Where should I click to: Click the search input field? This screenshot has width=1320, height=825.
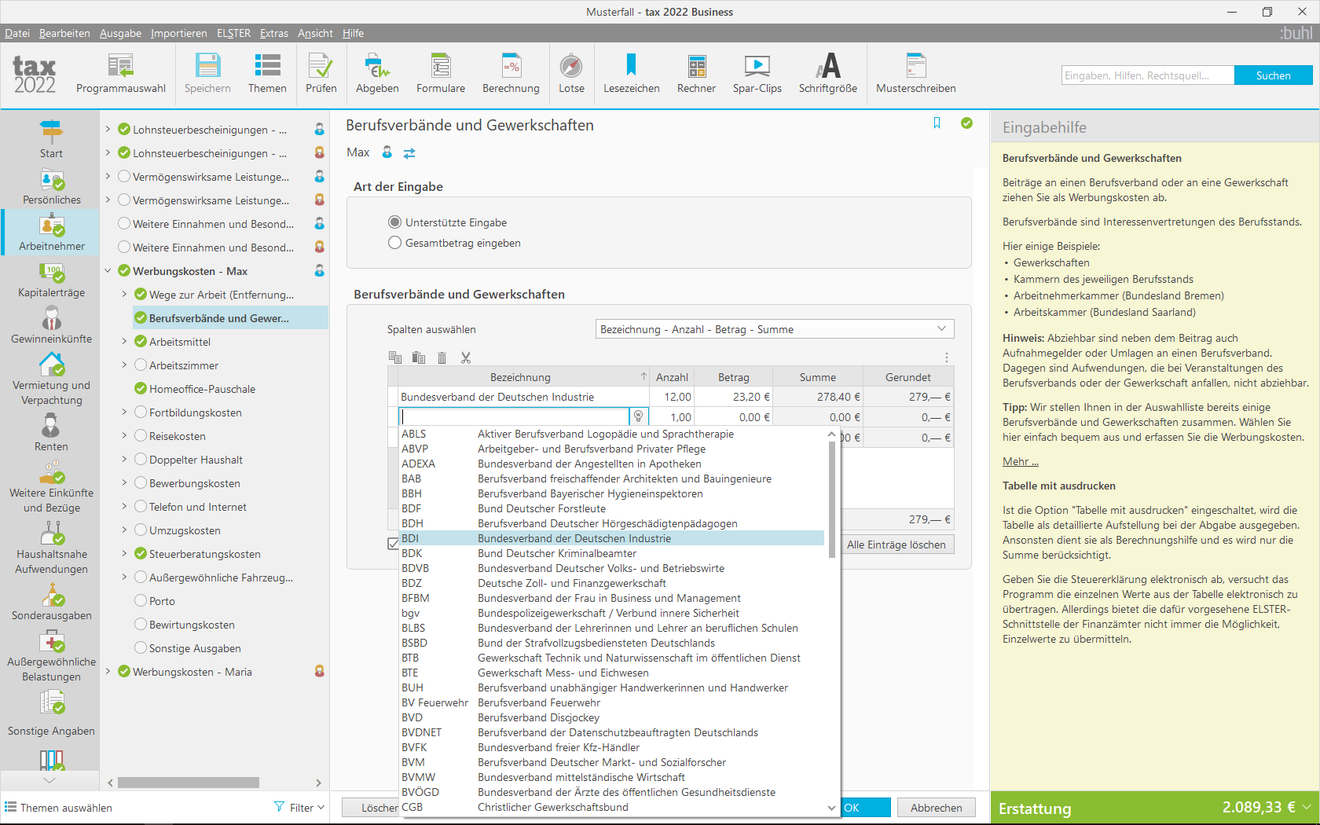(x=1147, y=75)
